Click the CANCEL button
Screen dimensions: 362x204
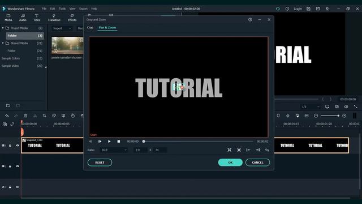(x=257, y=163)
